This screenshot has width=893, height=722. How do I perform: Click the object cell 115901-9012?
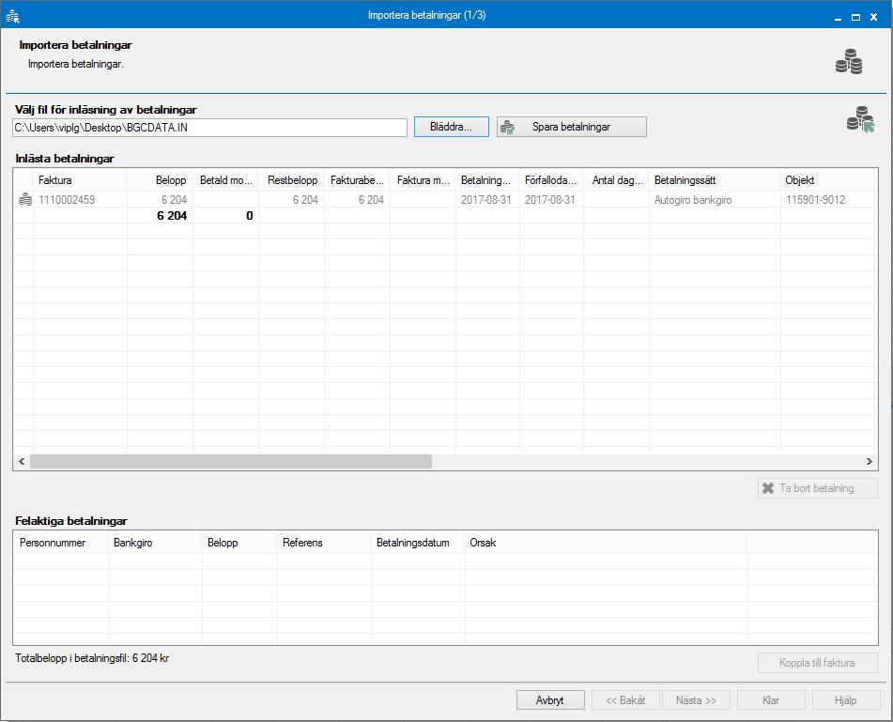click(827, 200)
